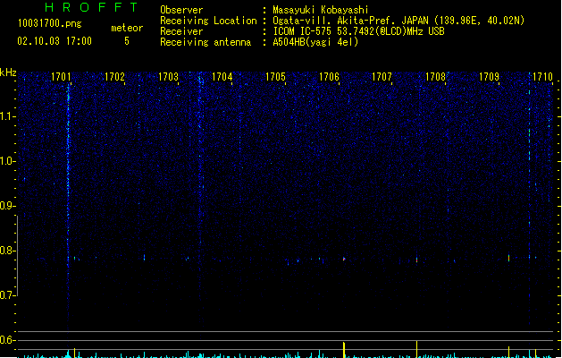Click the gray frequency range bracket at left
The height and width of the screenshot is (358, 562).
click(17, 256)
